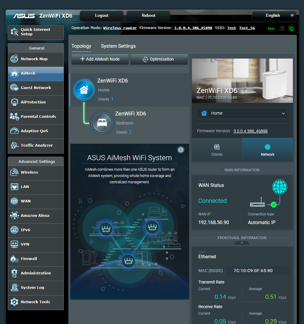Image resolution: width=304 pixels, height=324 pixels.
Task: Click the Administration gear icon
Action: 14,273
